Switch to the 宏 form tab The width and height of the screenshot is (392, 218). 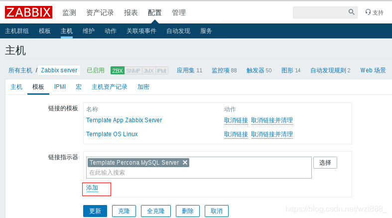(x=79, y=87)
